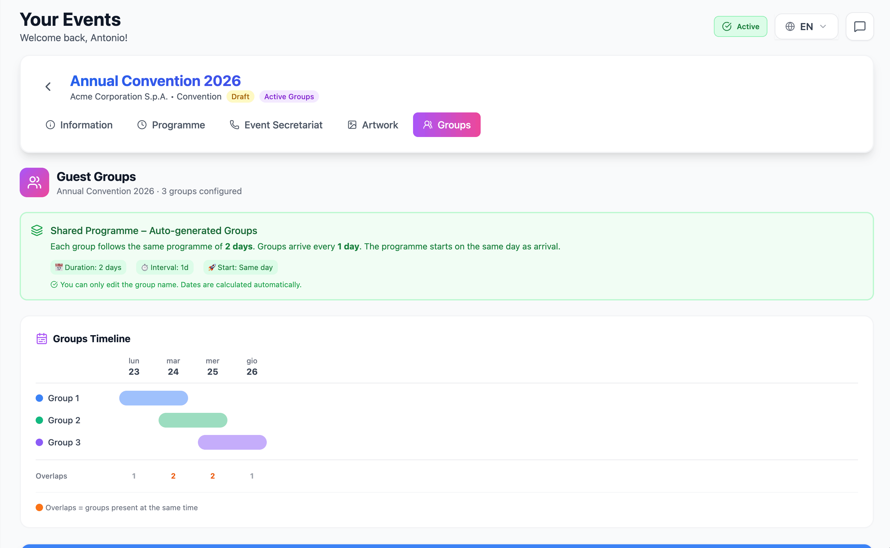Open the Event Secretariat tab
The image size is (890, 548).
click(x=276, y=125)
